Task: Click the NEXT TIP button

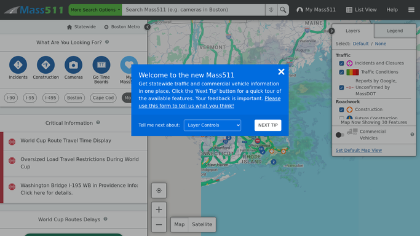Action: (x=268, y=125)
